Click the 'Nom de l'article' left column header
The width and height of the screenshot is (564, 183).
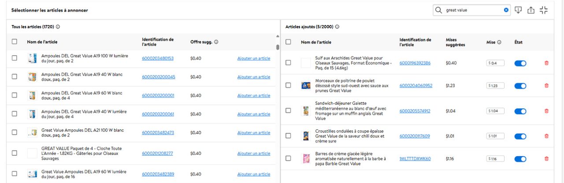pyautogui.click(x=42, y=42)
